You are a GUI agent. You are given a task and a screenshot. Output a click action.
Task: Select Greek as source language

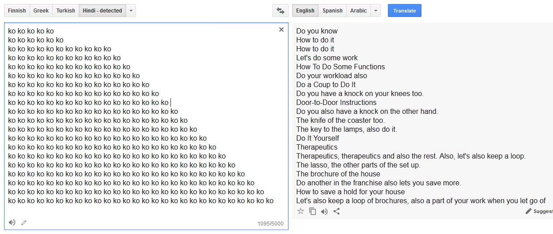41,11
